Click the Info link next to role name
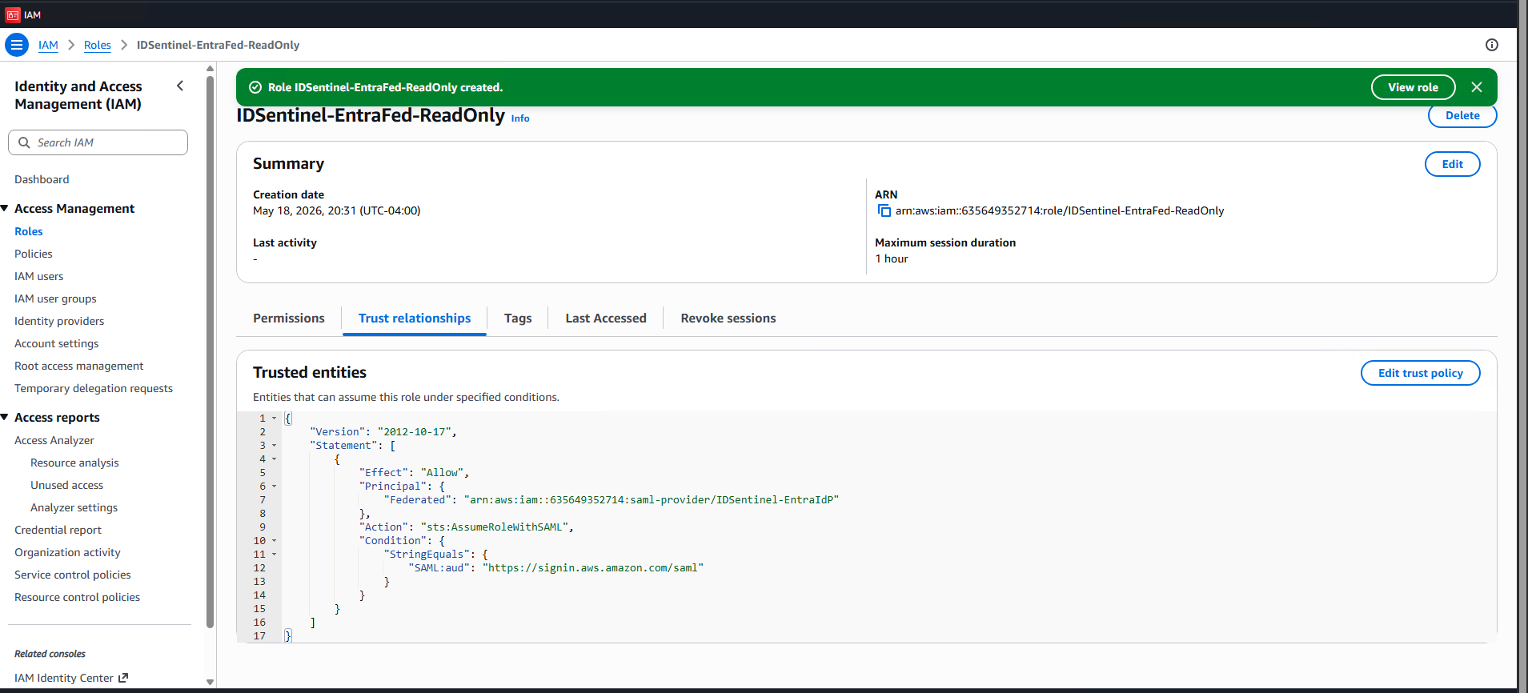Viewport: 1528px width, 693px height. 520,118
